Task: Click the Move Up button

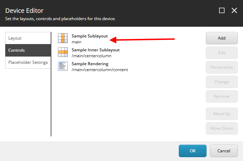Action: pyautogui.click(x=221, y=114)
